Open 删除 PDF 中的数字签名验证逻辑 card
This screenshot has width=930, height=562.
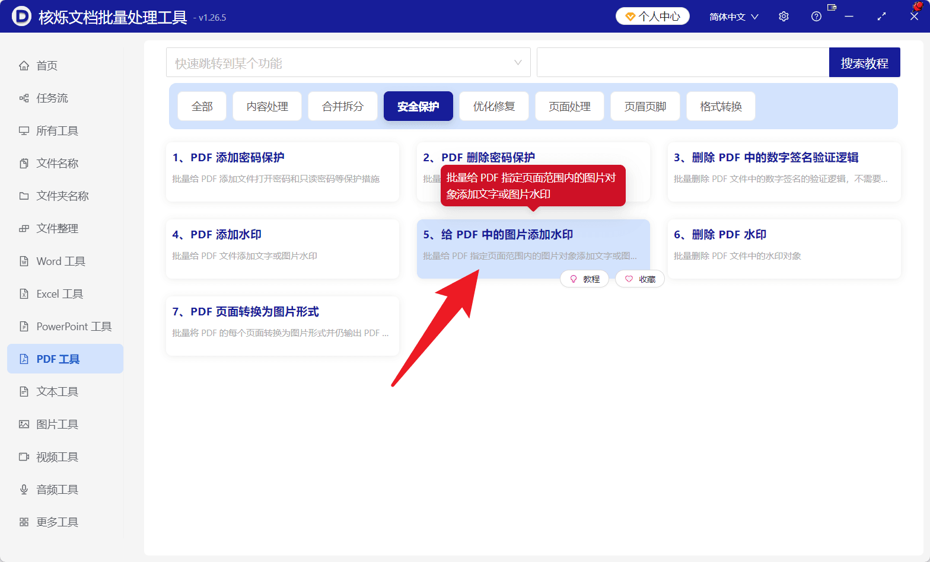click(x=784, y=172)
